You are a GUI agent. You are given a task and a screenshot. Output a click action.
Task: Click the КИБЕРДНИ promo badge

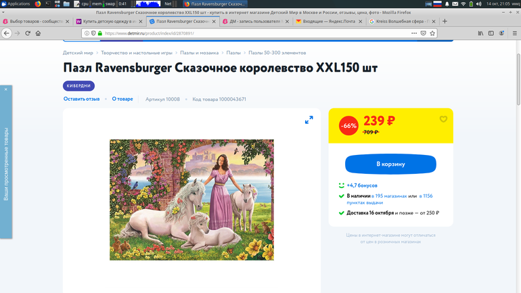(79, 86)
